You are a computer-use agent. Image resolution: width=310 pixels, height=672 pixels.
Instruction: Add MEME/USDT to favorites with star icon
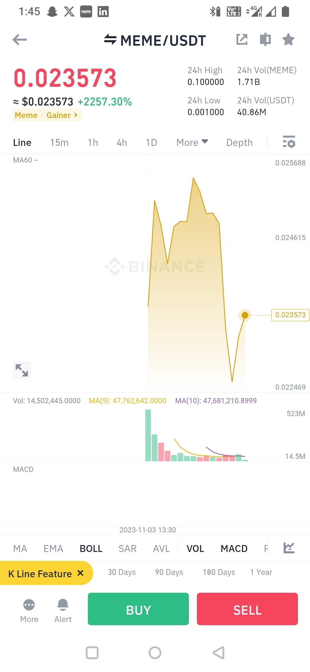point(288,40)
